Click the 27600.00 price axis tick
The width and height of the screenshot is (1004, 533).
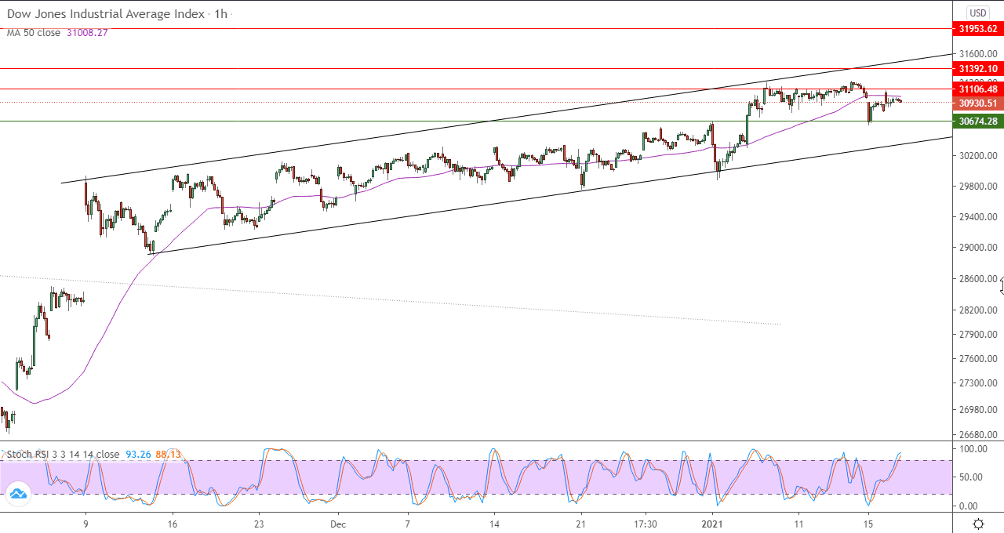coord(977,359)
